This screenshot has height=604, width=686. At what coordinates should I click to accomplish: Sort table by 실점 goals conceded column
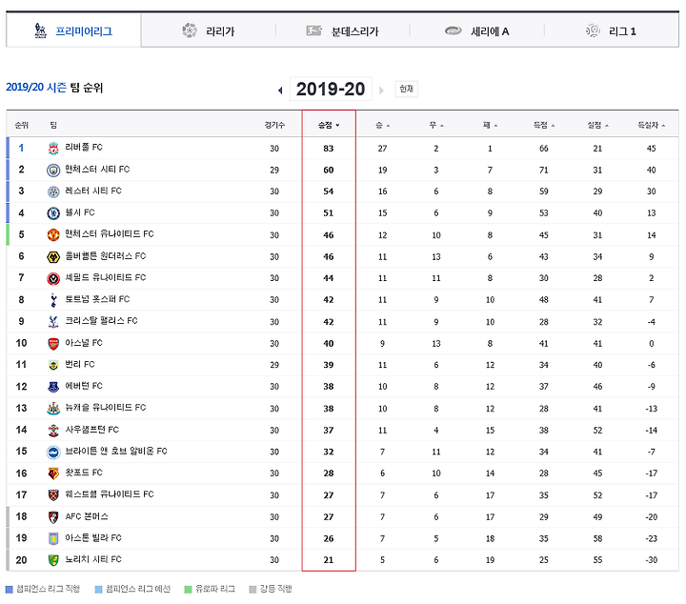(x=597, y=125)
